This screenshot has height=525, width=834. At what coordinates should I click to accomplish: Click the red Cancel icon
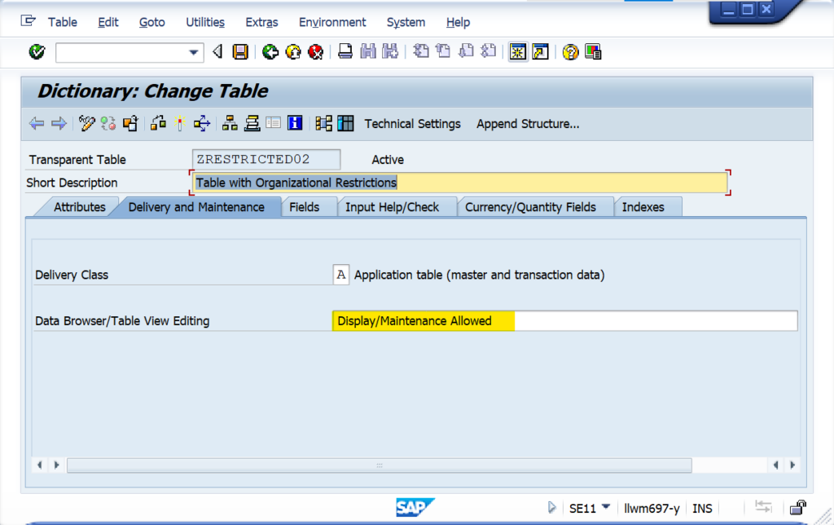(x=316, y=52)
